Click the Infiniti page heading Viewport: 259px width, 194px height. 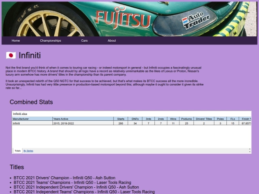30,55
